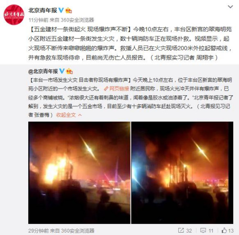Open the 北京青年报 account name at the top
239x235 pixels.
[x=43, y=11]
